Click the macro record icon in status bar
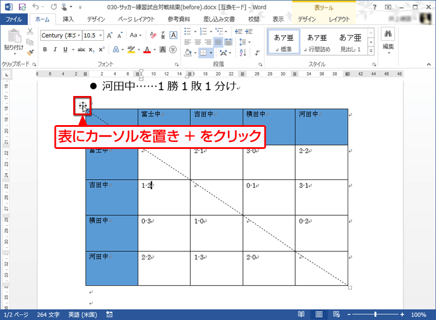436x320 pixels. [109, 315]
